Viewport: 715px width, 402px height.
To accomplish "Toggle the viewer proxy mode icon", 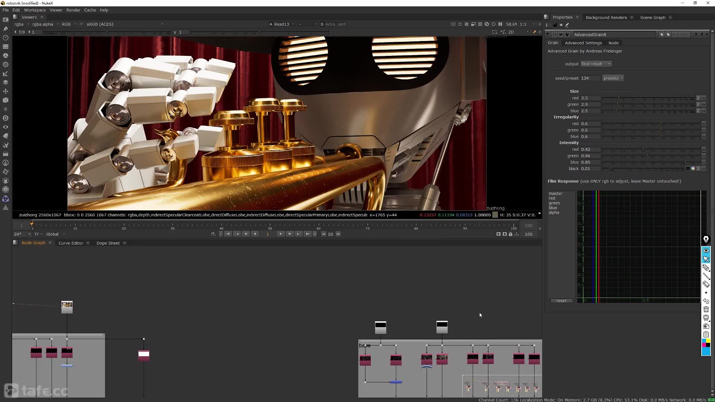I will tap(473, 24).
